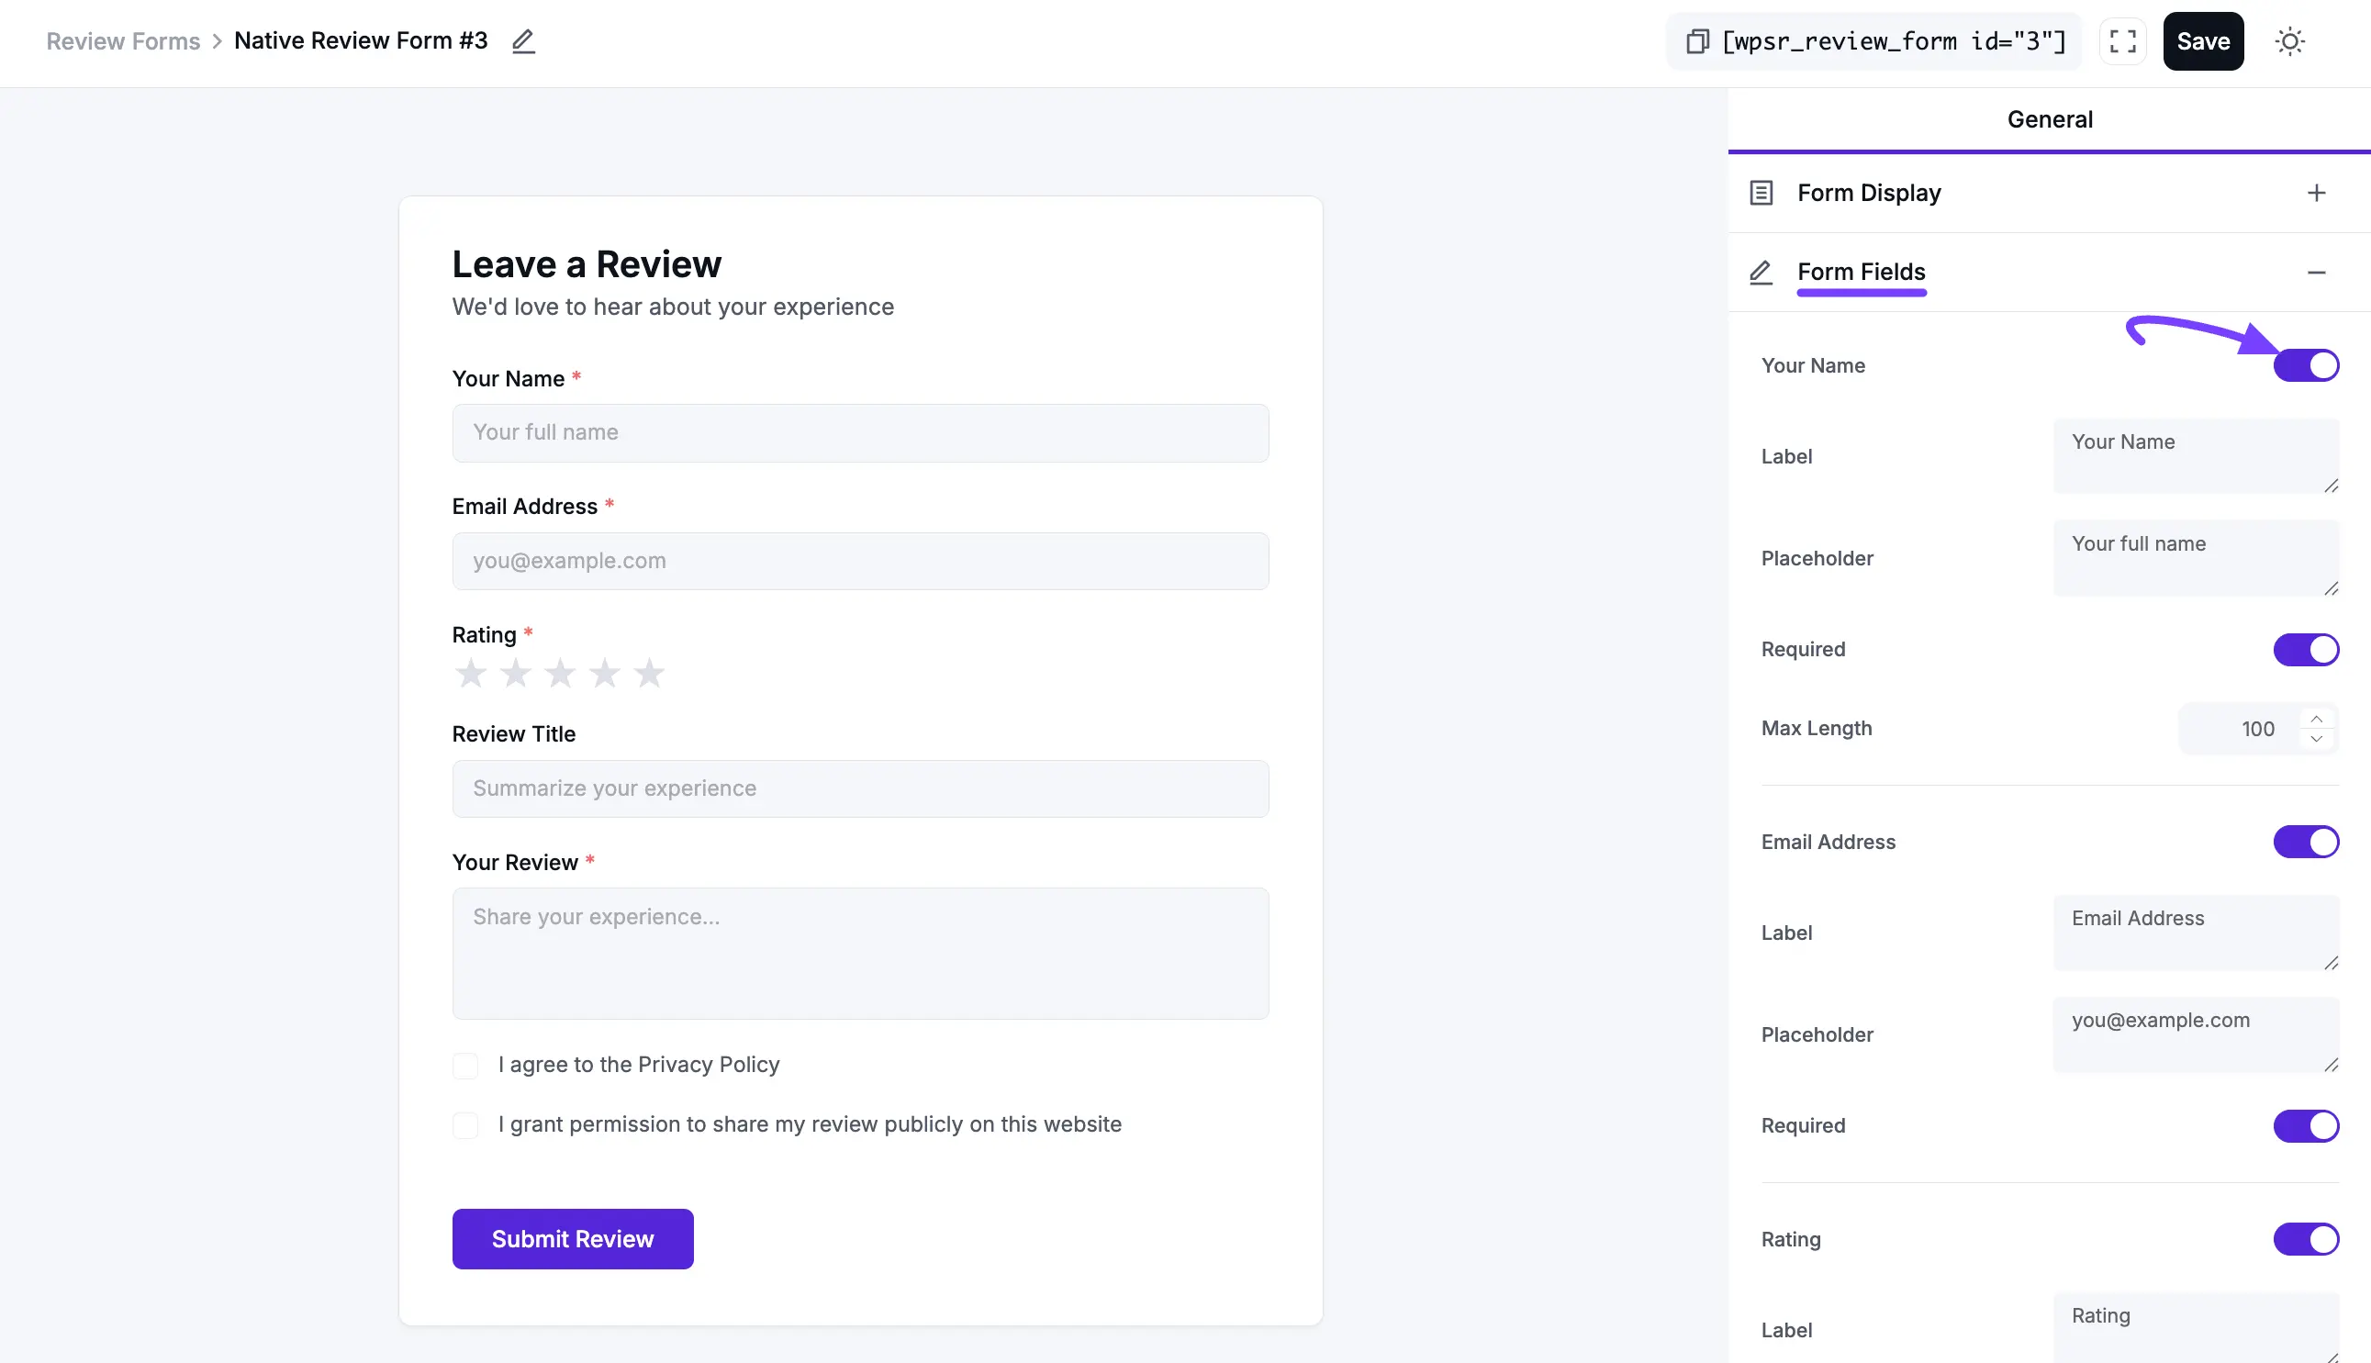Click the Form Fields pencil icon
2371x1363 pixels.
pyautogui.click(x=1761, y=273)
